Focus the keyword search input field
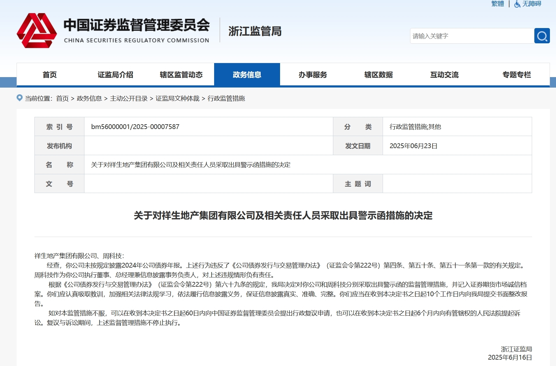This screenshot has height=366, width=556. point(472,36)
